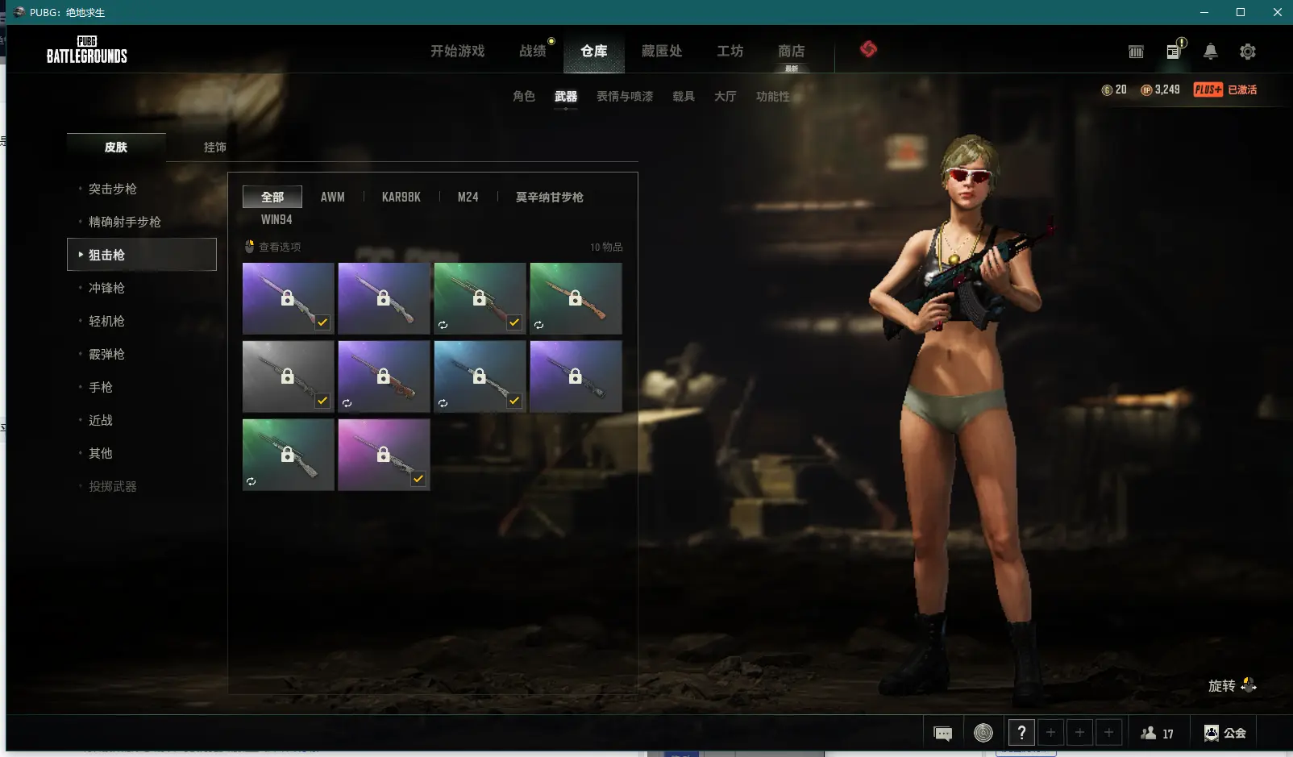Open the 公会 guild panel
The image size is (1293, 757).
1225,733
